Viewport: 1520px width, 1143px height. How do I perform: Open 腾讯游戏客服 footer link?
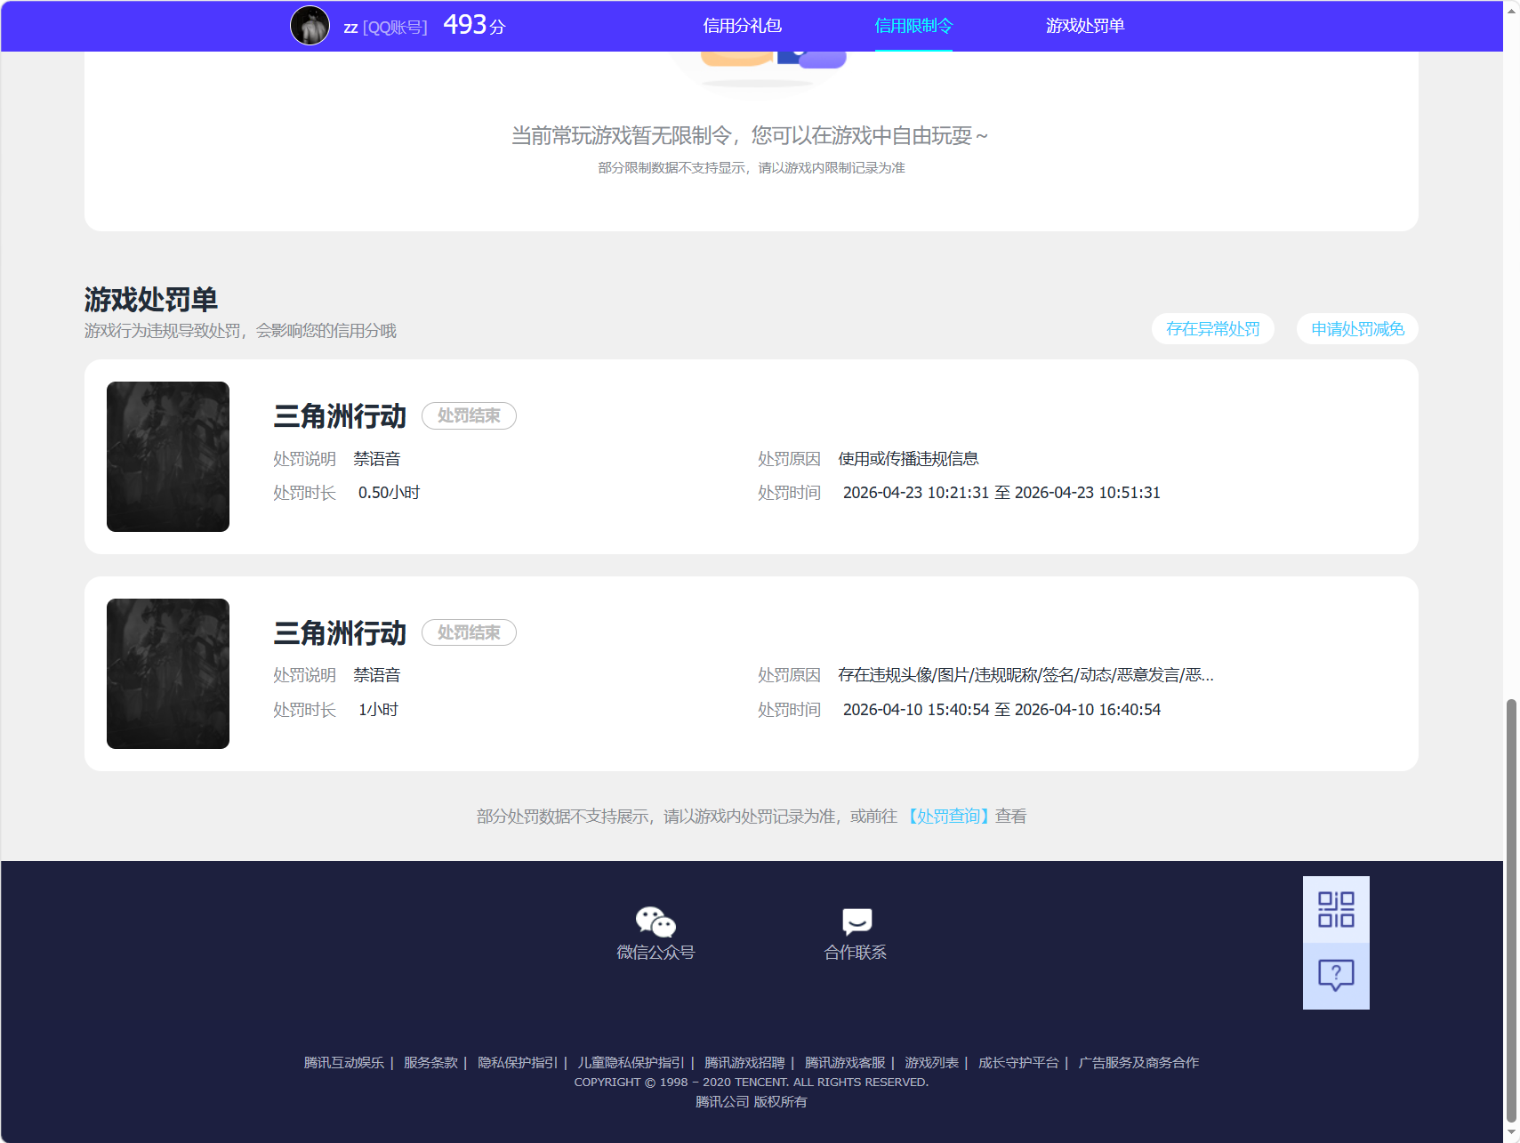(845, 1063)
